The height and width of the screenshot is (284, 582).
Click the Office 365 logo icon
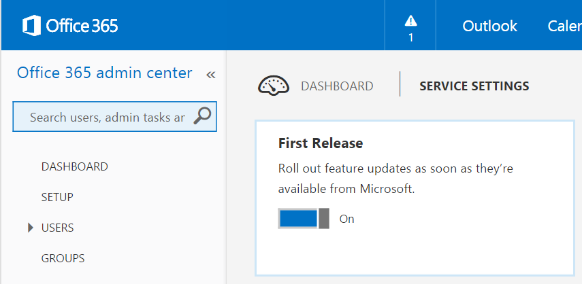point(31,26)
